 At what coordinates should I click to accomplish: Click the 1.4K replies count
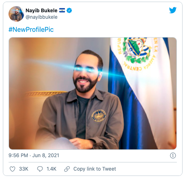click(51, 169)
